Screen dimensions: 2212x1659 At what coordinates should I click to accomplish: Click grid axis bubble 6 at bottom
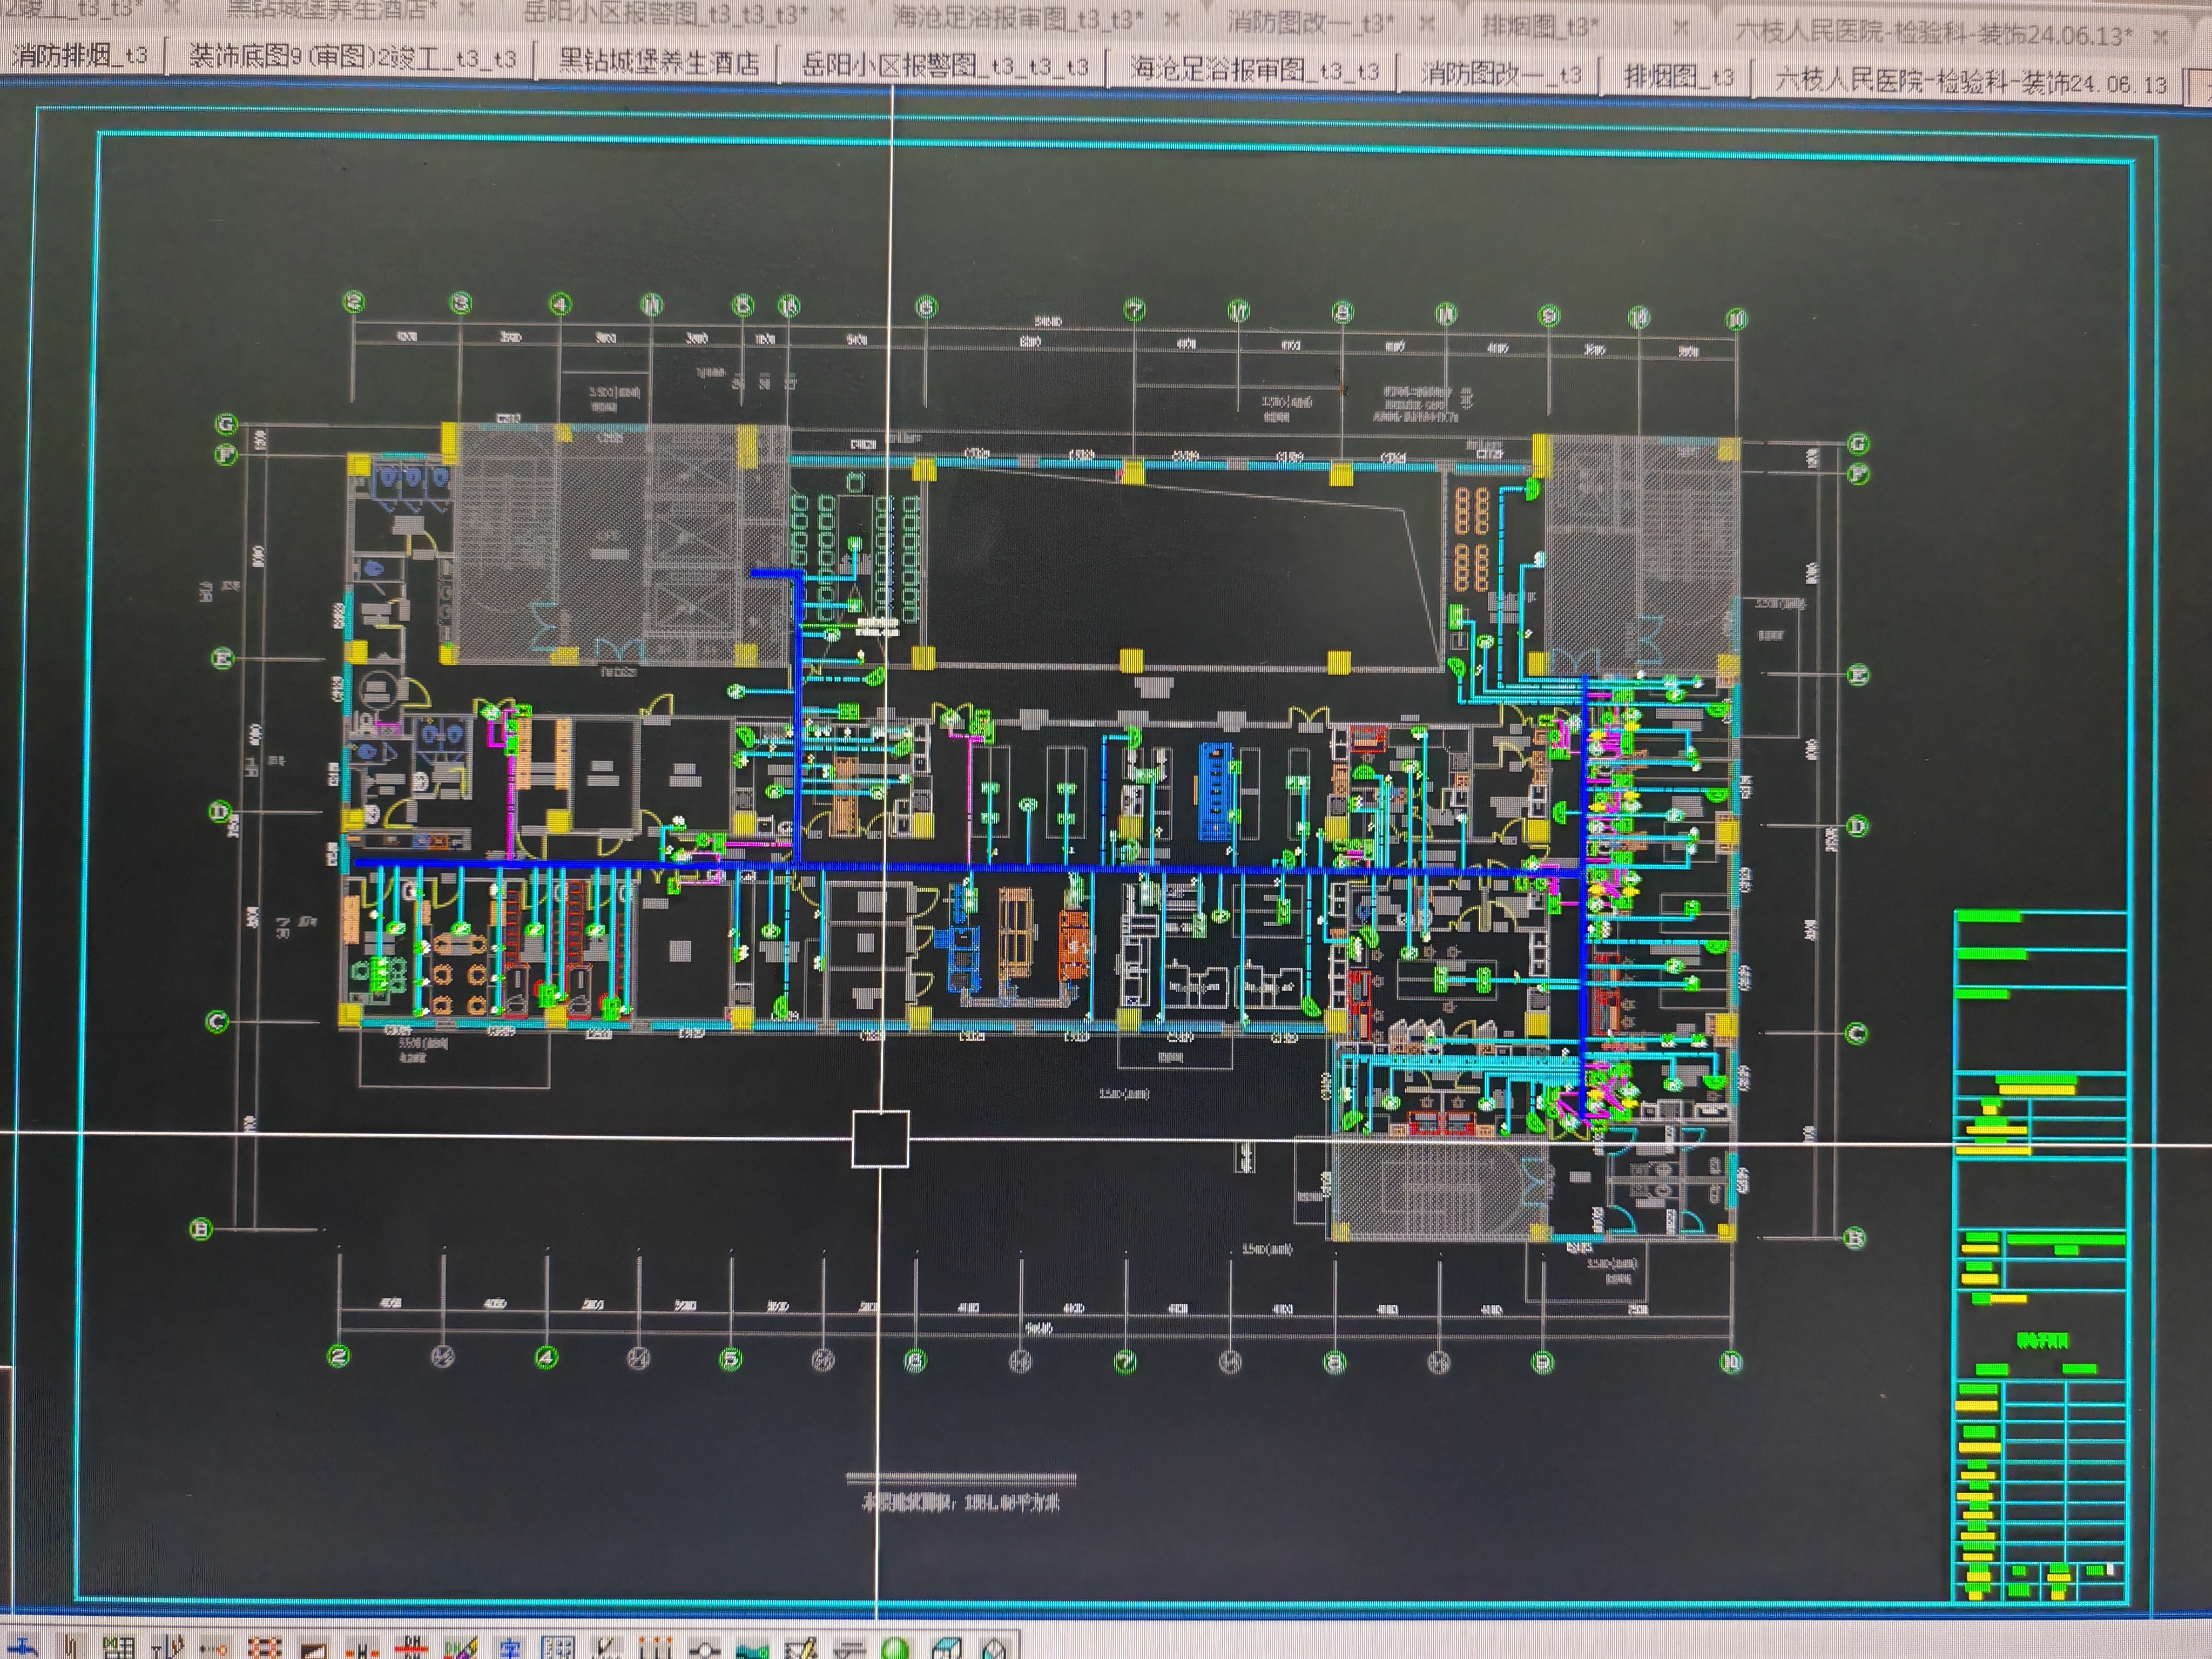tap(915, 1360)
